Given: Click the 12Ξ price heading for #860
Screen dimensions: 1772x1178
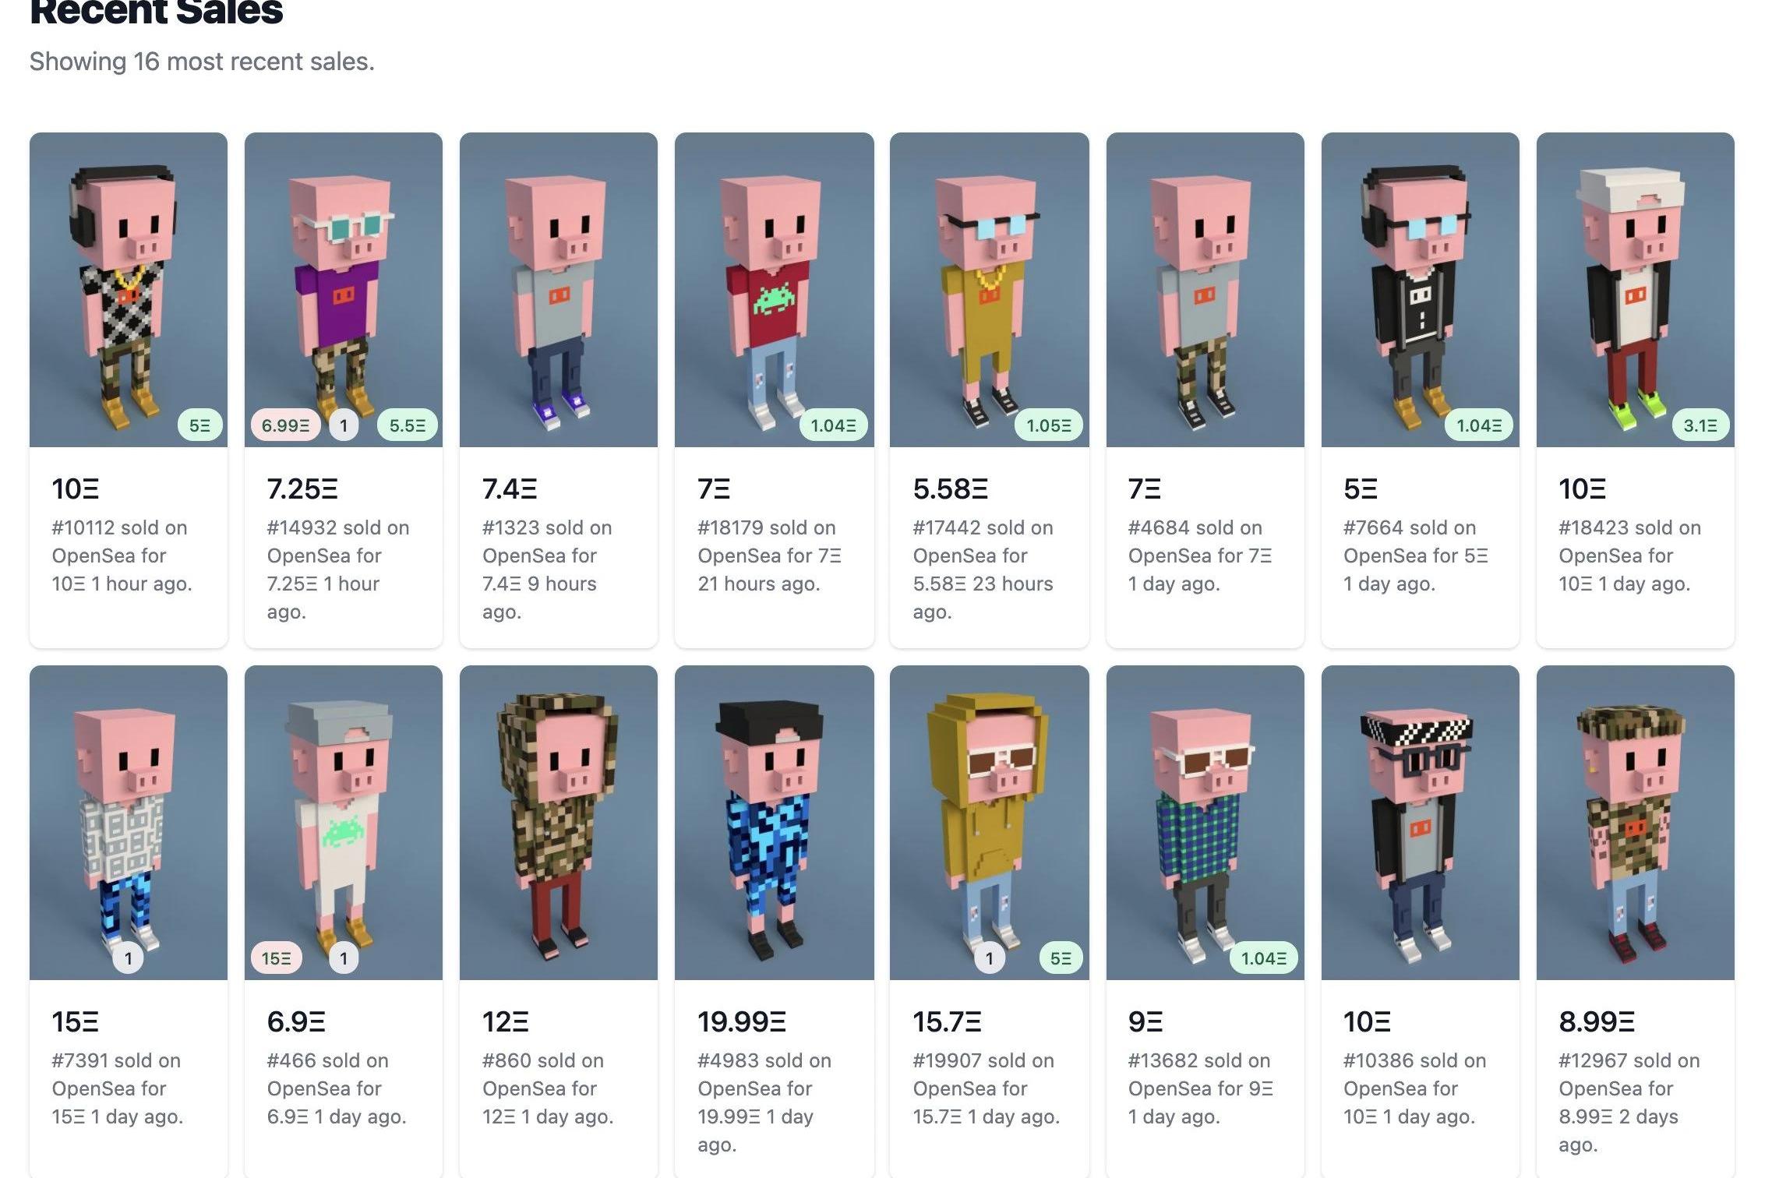Looking at the screenshot, I should [x=505, y=1021].
